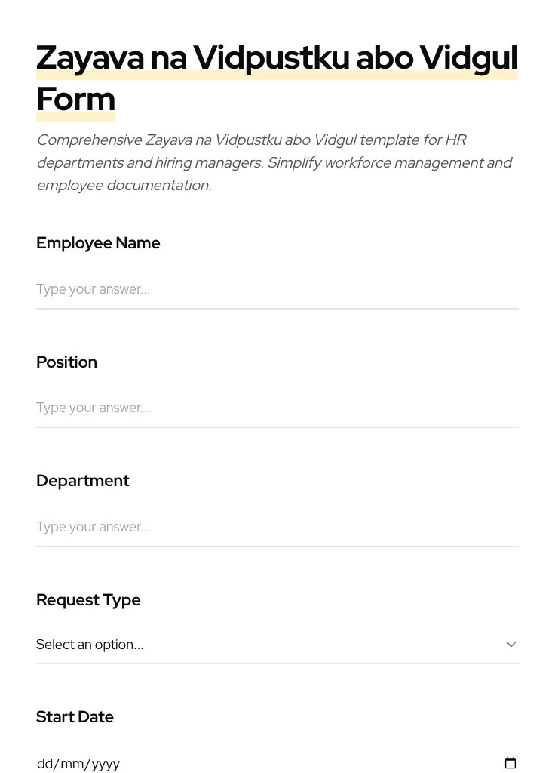Click the 'Start Date' field label
The height and width of the screenshot is (773, 555).
click(75, 717)
